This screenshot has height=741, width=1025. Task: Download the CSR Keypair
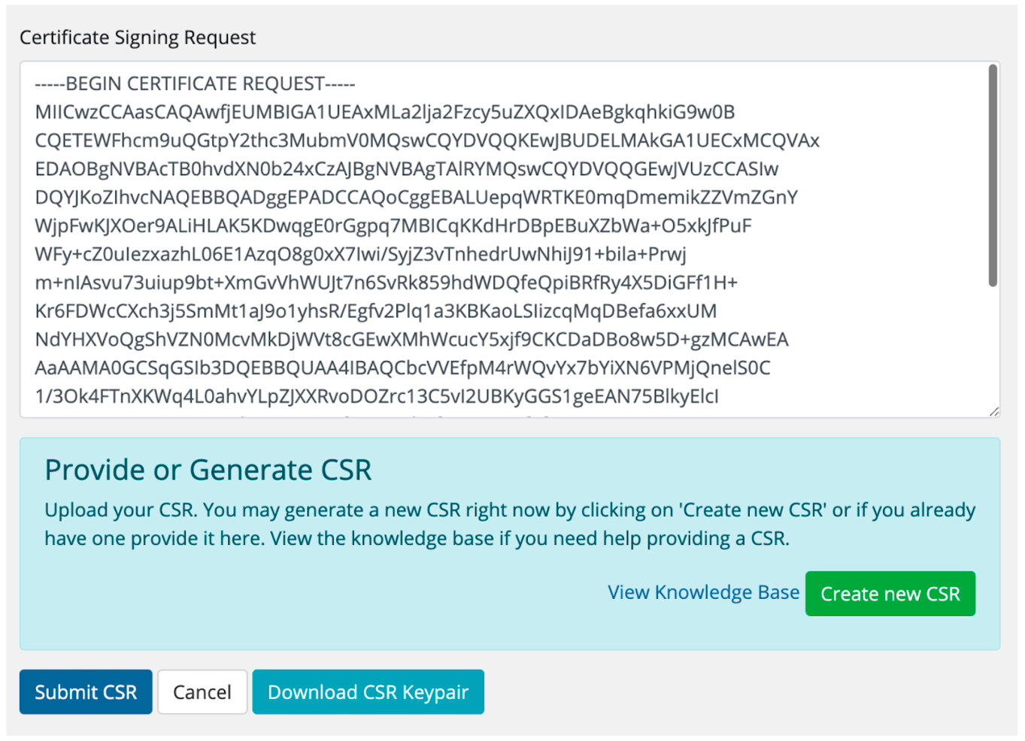(x=368, y=691)
